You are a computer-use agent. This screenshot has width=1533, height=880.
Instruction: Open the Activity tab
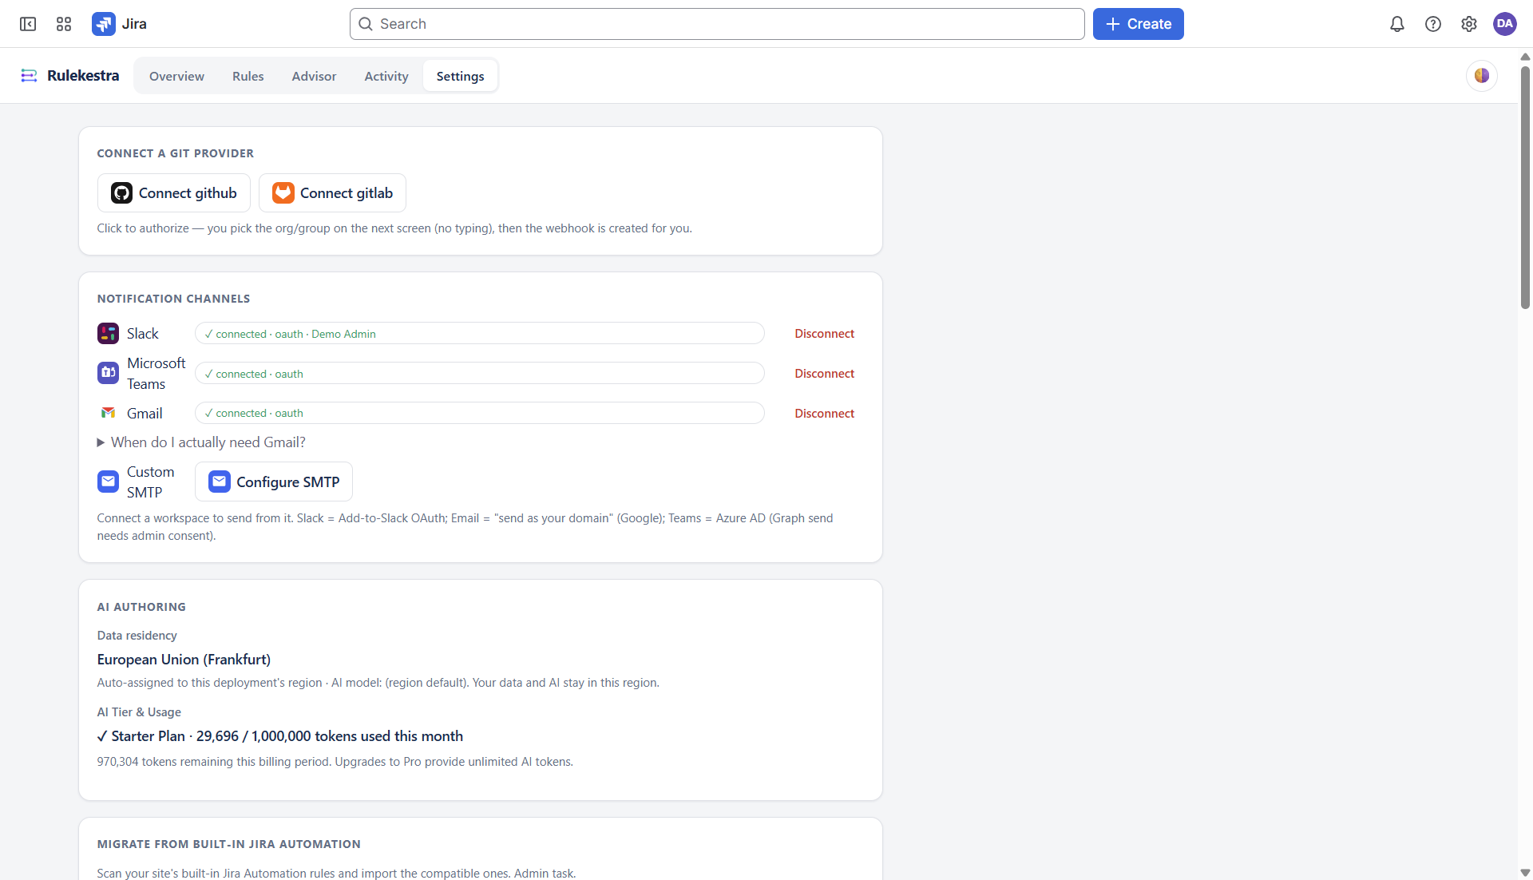click(386, 76)
